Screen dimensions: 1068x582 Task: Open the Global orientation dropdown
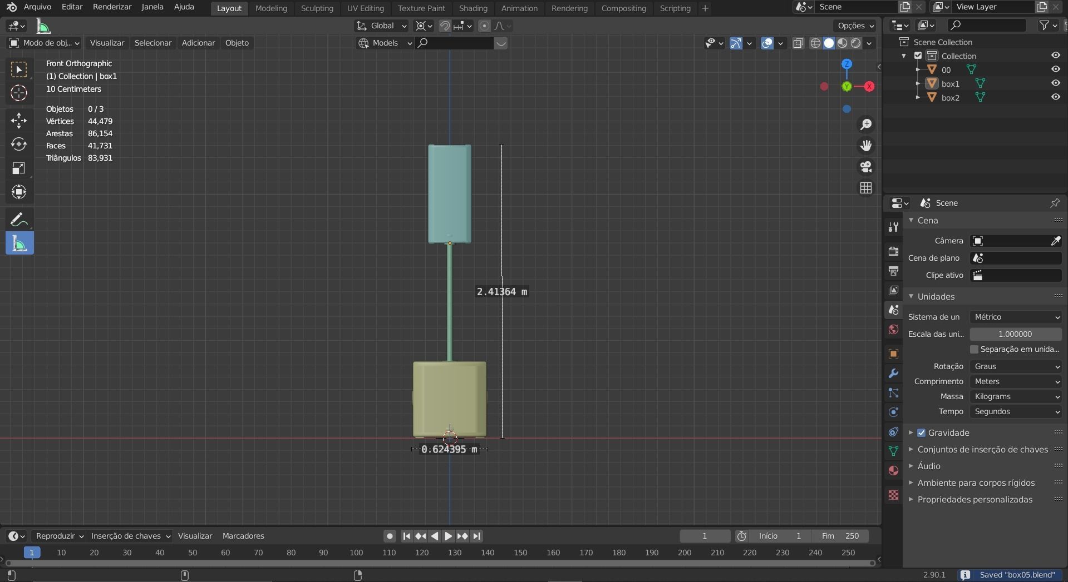pos(381,26)
